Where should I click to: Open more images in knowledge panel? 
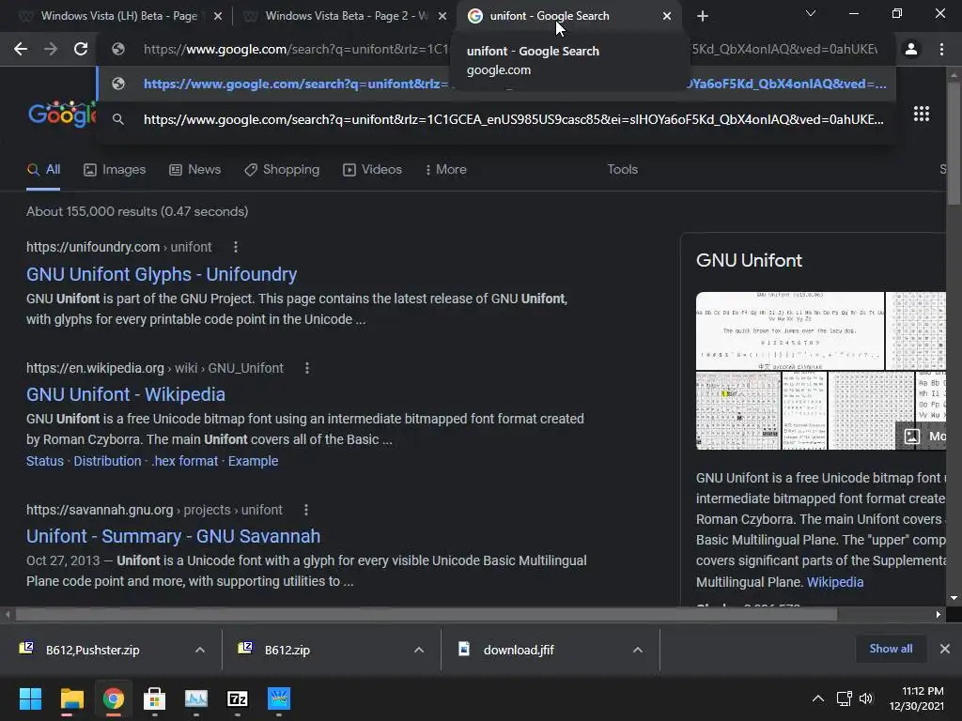[x=923, y=436]
